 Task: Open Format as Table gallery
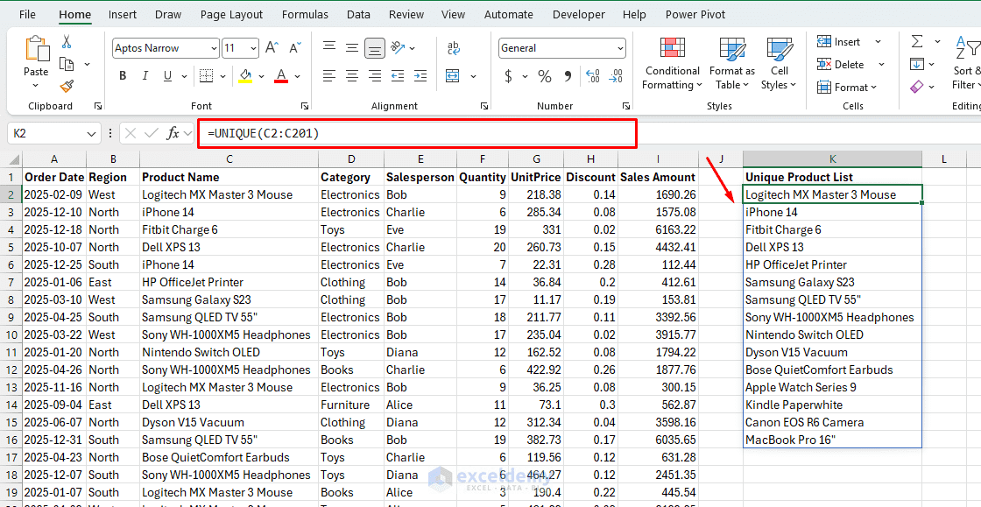coord(732,63)
